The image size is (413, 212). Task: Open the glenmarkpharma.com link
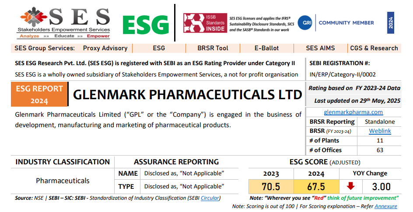(353, 112)
